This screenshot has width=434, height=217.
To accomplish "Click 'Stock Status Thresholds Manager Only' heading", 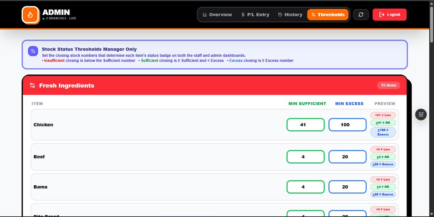I will pyautogui.click(x=89, y=49).
